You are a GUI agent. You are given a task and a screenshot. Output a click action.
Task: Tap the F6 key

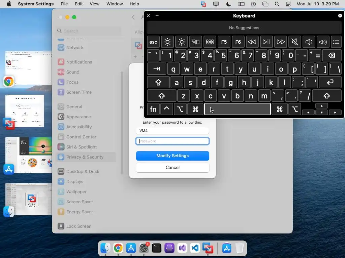point(238,42)
